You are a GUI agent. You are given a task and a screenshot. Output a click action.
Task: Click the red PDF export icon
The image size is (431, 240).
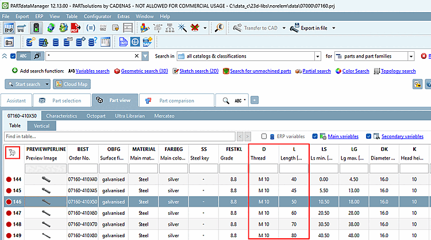pos(76,28)
